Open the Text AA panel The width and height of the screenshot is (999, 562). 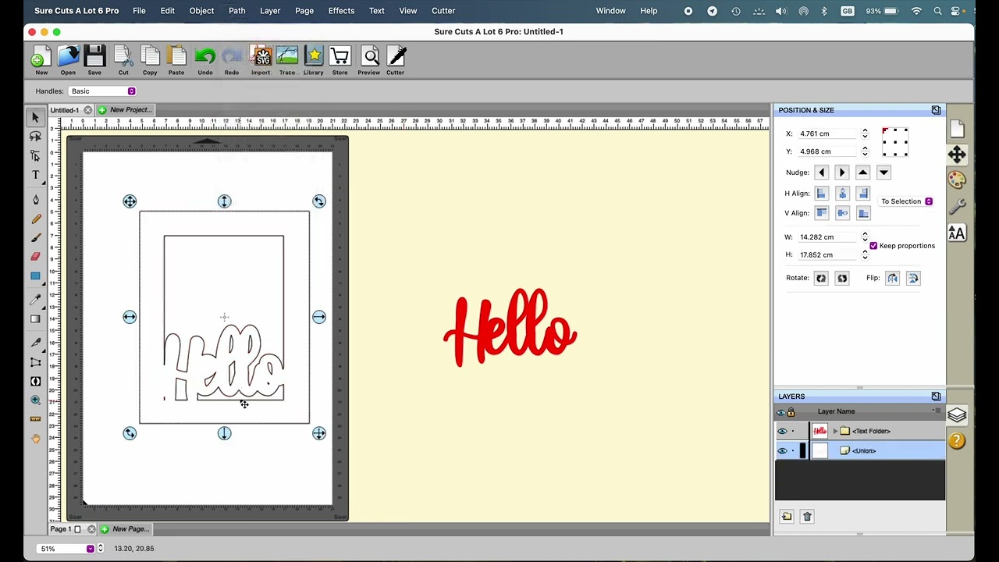(x=957, y=233)
